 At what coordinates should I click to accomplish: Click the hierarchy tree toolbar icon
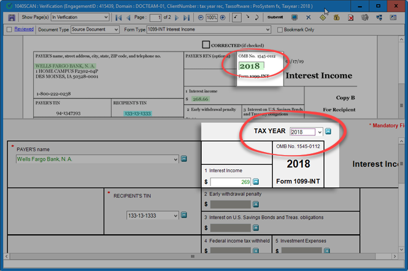click(379, 17)
